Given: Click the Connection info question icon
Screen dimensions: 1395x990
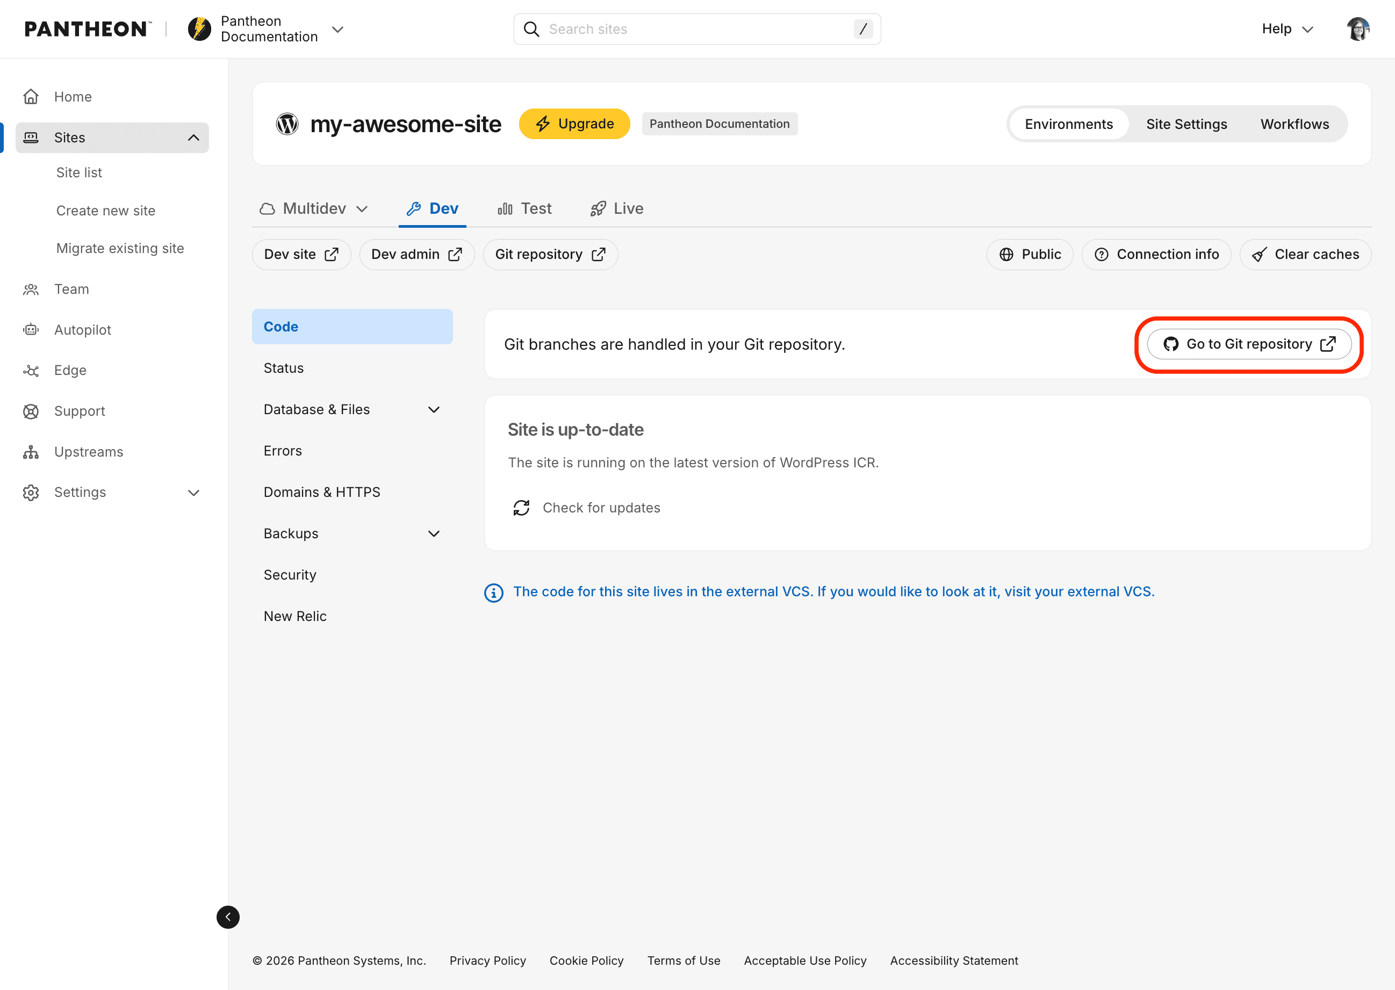Looking at the screenshot, I should [1102, 255].
